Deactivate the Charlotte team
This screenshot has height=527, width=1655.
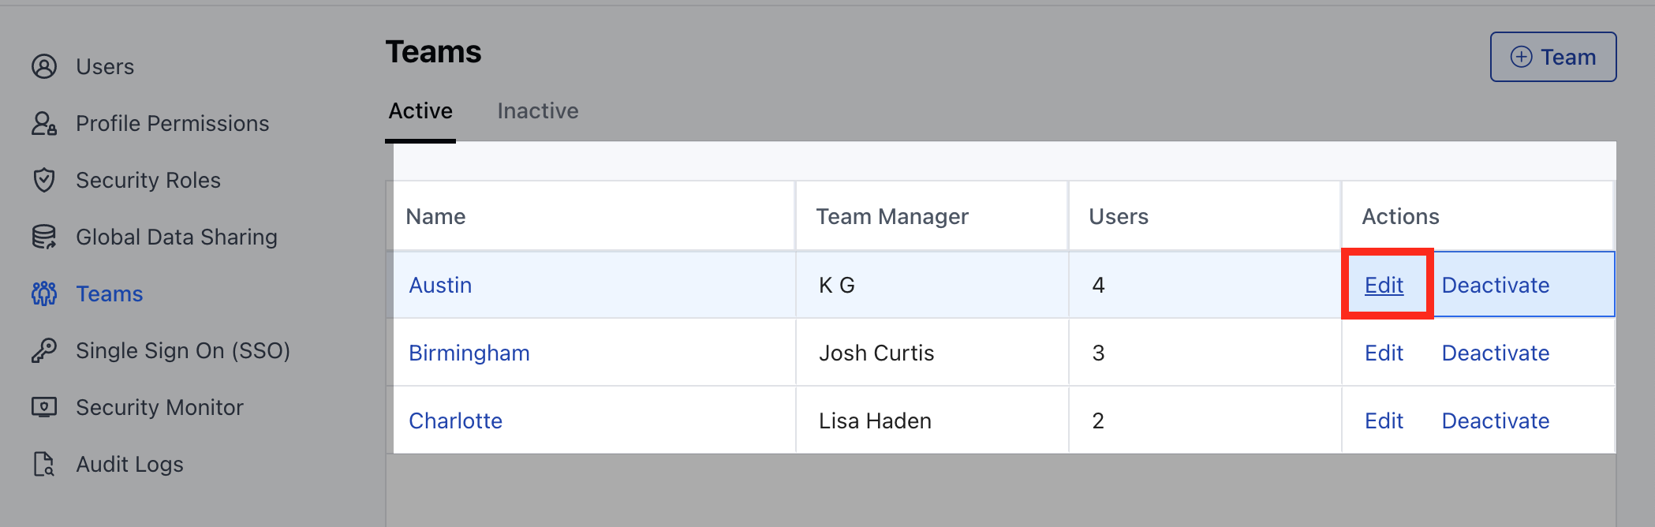[1495, 420]
